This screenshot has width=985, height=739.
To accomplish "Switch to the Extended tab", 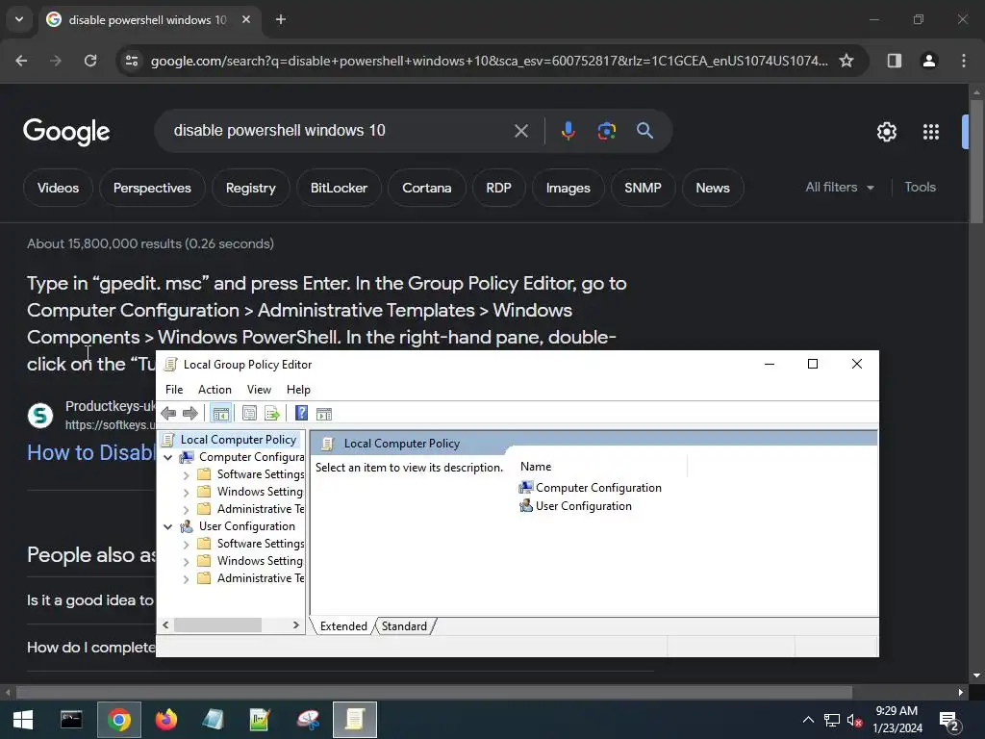I will (x=343, y=625).
